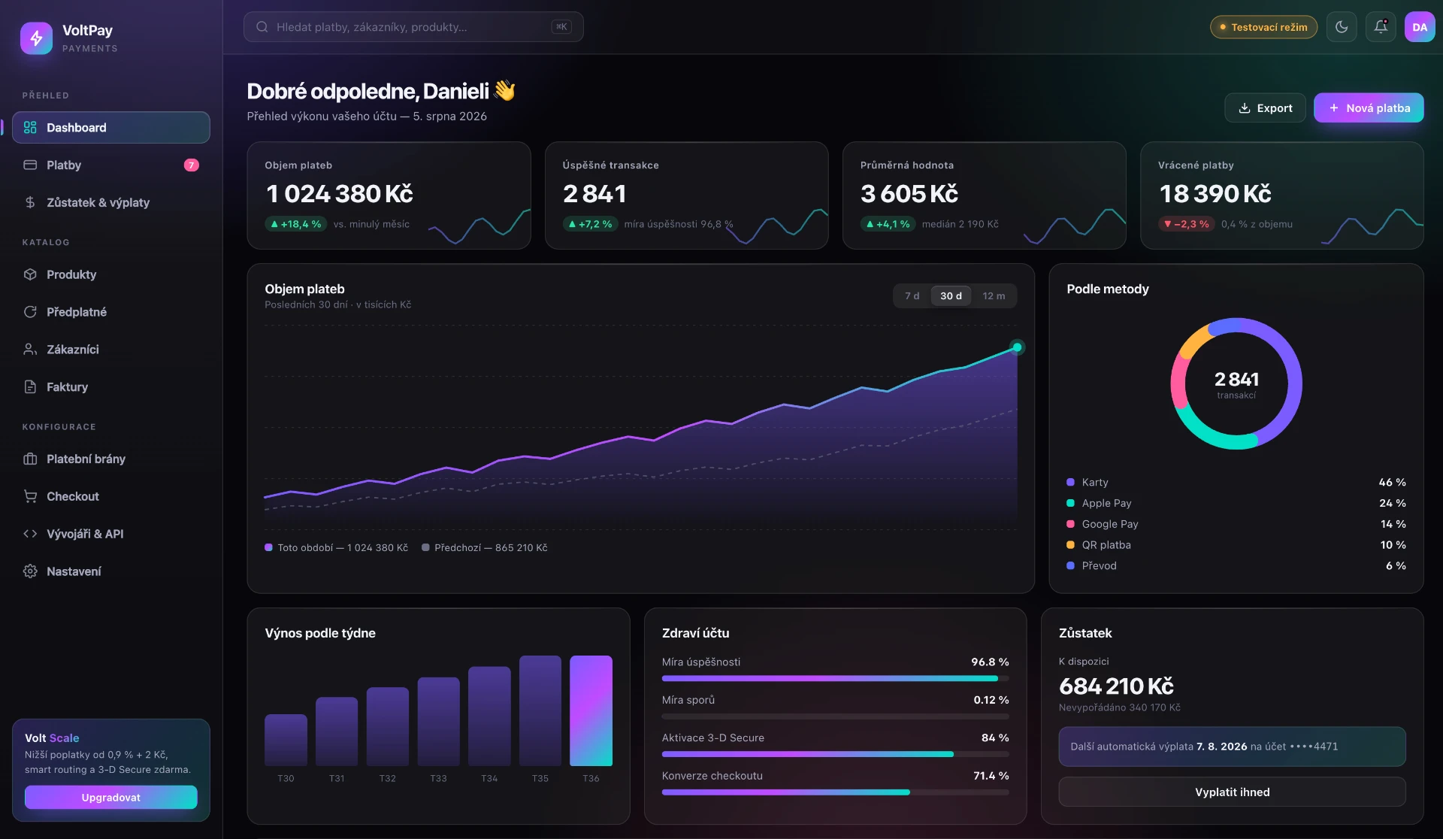Click the Míra úspěšnosti progress bar
Image resolution: width=1443 pixels, height=839 pixels.
(835, 679)
